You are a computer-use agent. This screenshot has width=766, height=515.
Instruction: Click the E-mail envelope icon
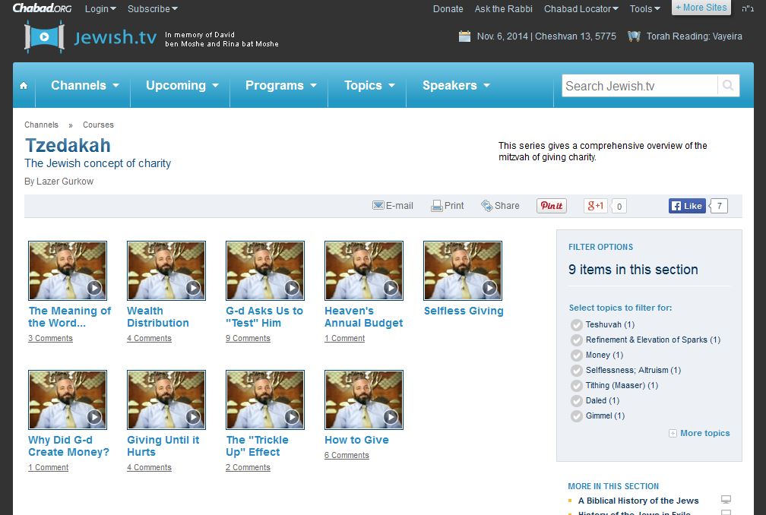pyautogui.click(x=378, y=206)
